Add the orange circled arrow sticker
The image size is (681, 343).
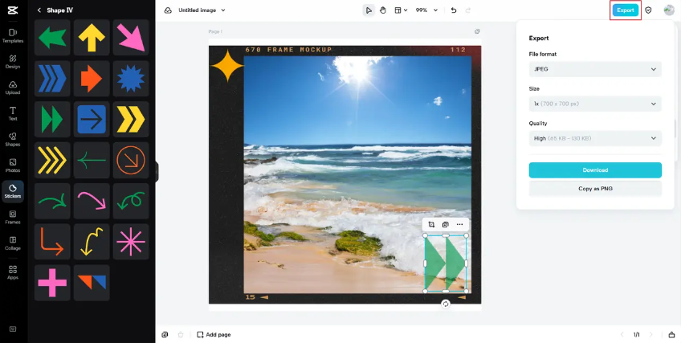(x=131, y=160)
